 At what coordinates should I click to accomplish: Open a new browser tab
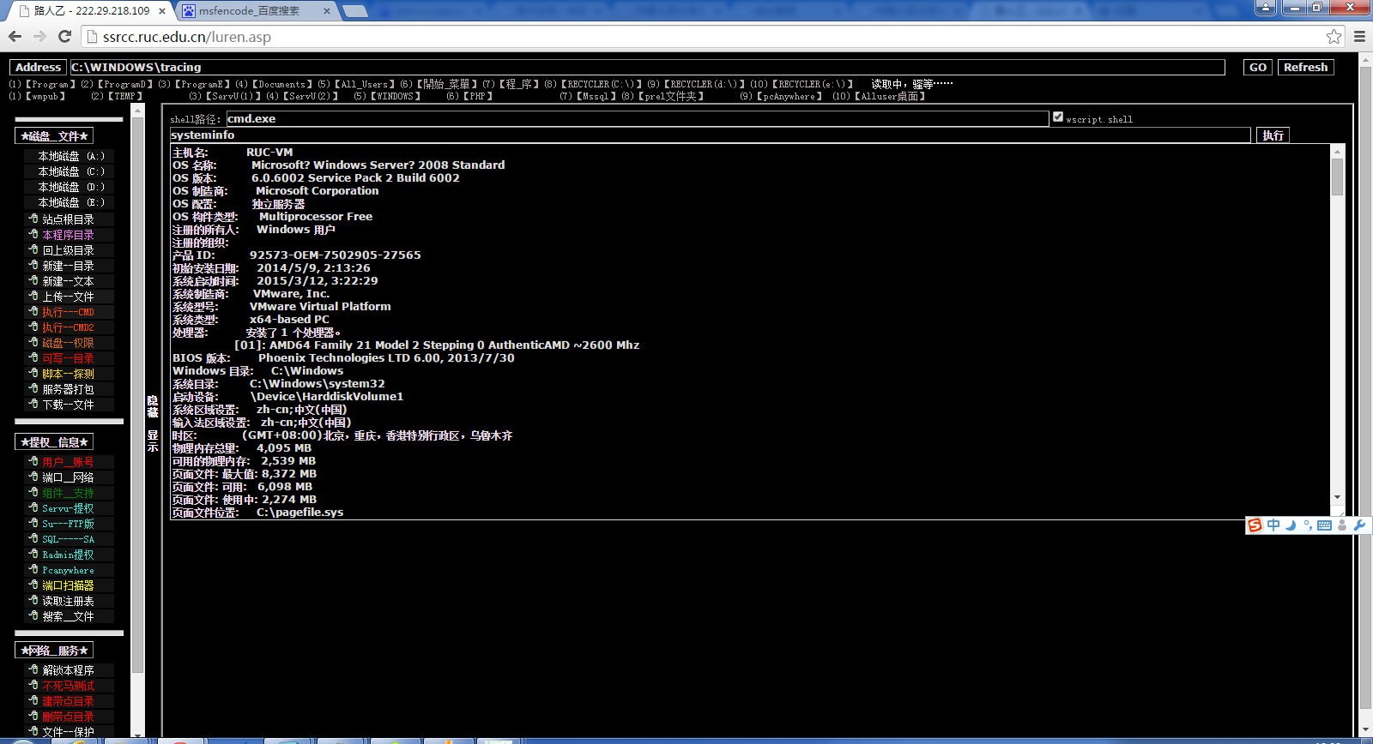[x=354, y=11]
